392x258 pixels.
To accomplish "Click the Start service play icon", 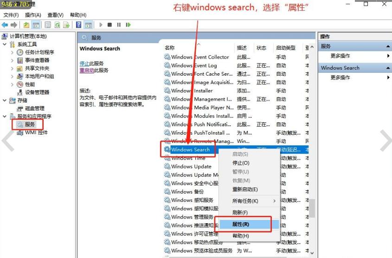I will 101,25.
